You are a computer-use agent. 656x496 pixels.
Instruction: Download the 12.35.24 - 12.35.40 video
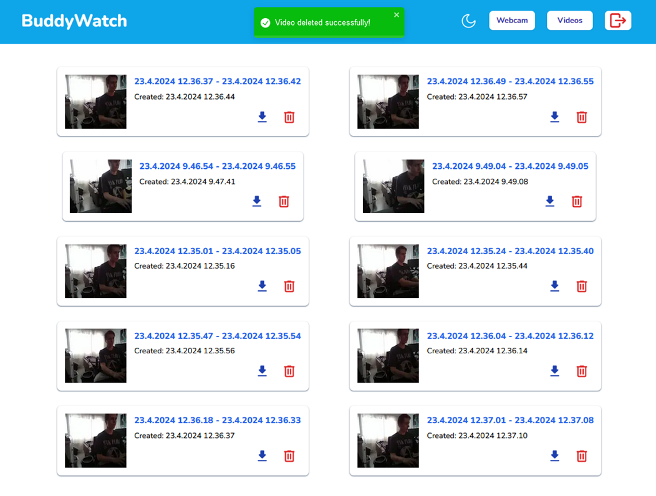(x=555, y=287)
